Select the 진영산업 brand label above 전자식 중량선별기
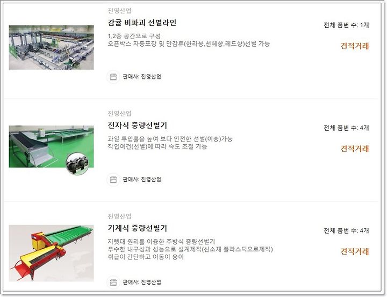 119,113
